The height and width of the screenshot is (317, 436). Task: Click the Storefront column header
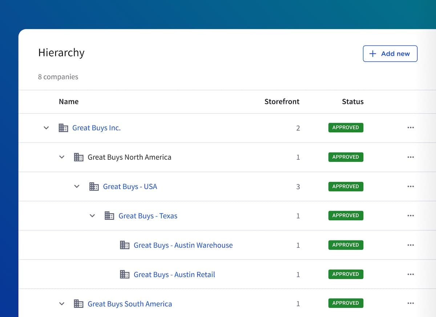(x=282, y=102)
